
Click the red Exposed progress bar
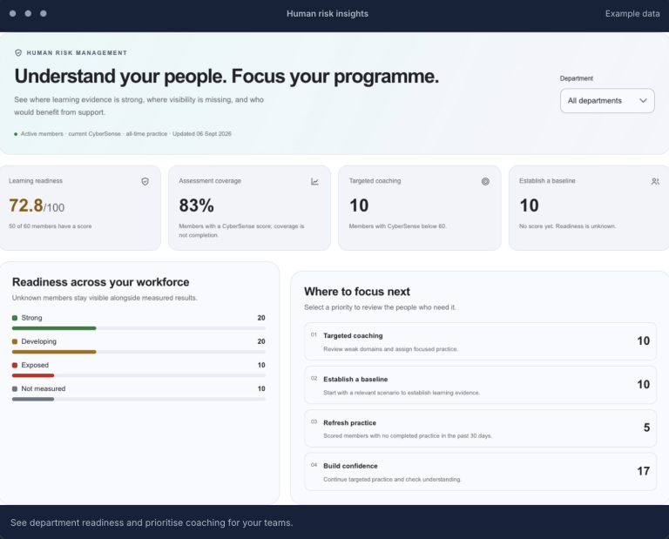pos(33,375)
